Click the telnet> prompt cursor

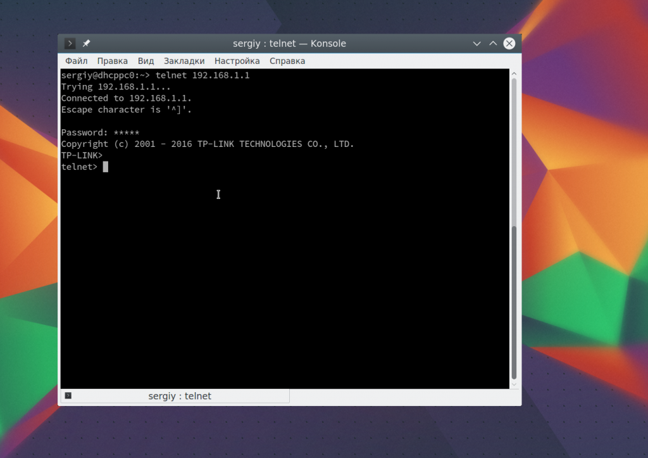(x=106, y=167)
